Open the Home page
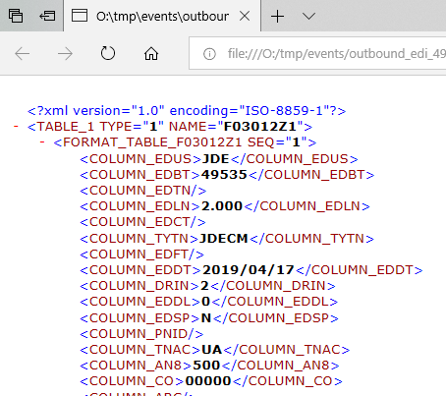The image size is (446, 396). [151, 54]
